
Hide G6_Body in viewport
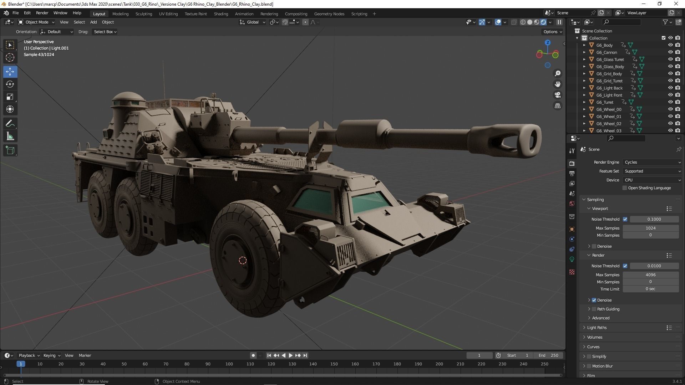click(670, 45)
